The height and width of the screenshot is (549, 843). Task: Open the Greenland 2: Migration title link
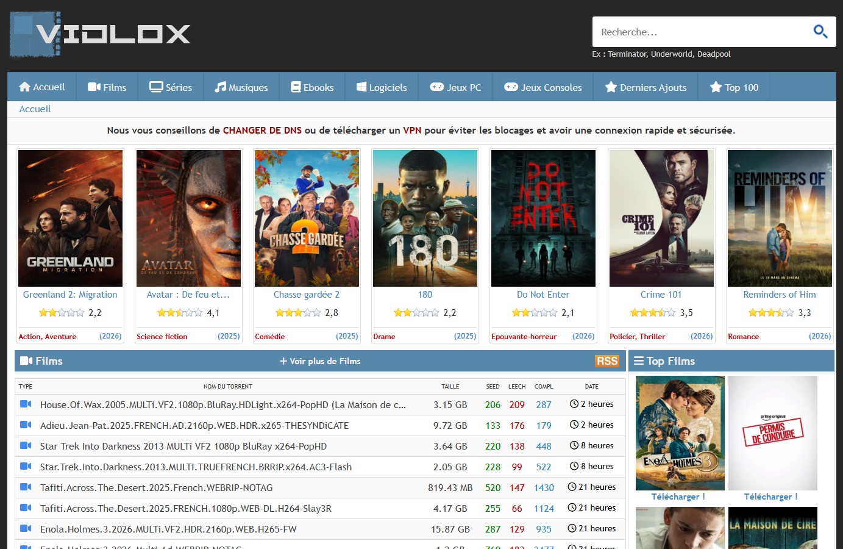pyautogui.click(x=70, y=295)
